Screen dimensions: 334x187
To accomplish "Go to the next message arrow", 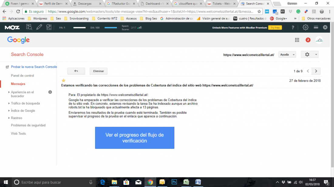I will coord(316,71).
